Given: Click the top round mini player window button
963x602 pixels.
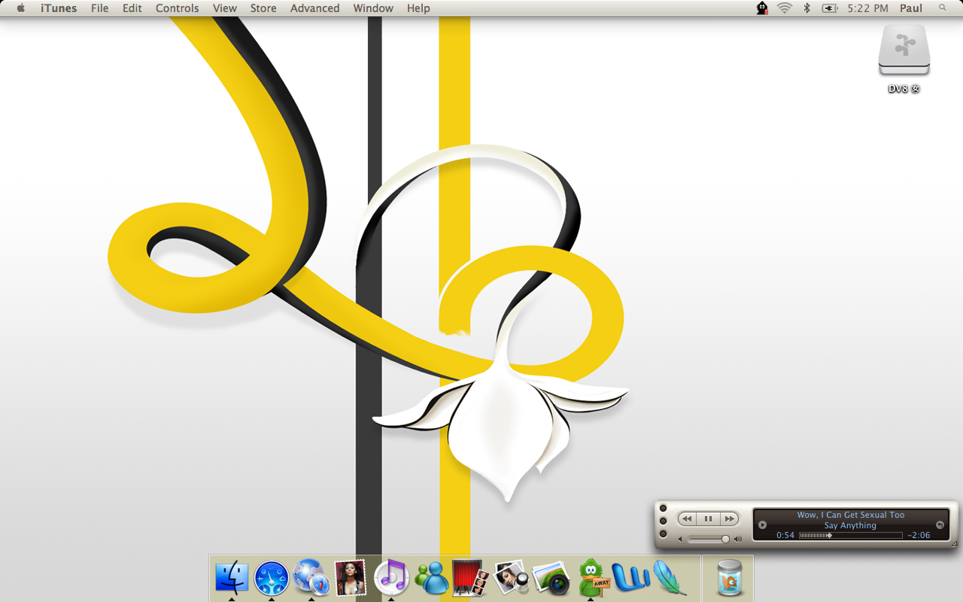Looking at the screenshot, I should click(x=663, y=508).
